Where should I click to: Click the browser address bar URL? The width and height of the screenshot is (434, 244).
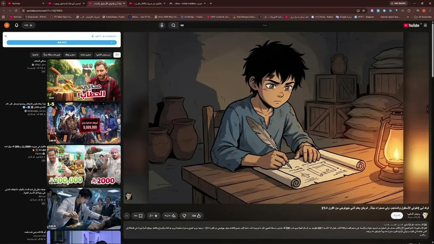[x=45, y=11]
